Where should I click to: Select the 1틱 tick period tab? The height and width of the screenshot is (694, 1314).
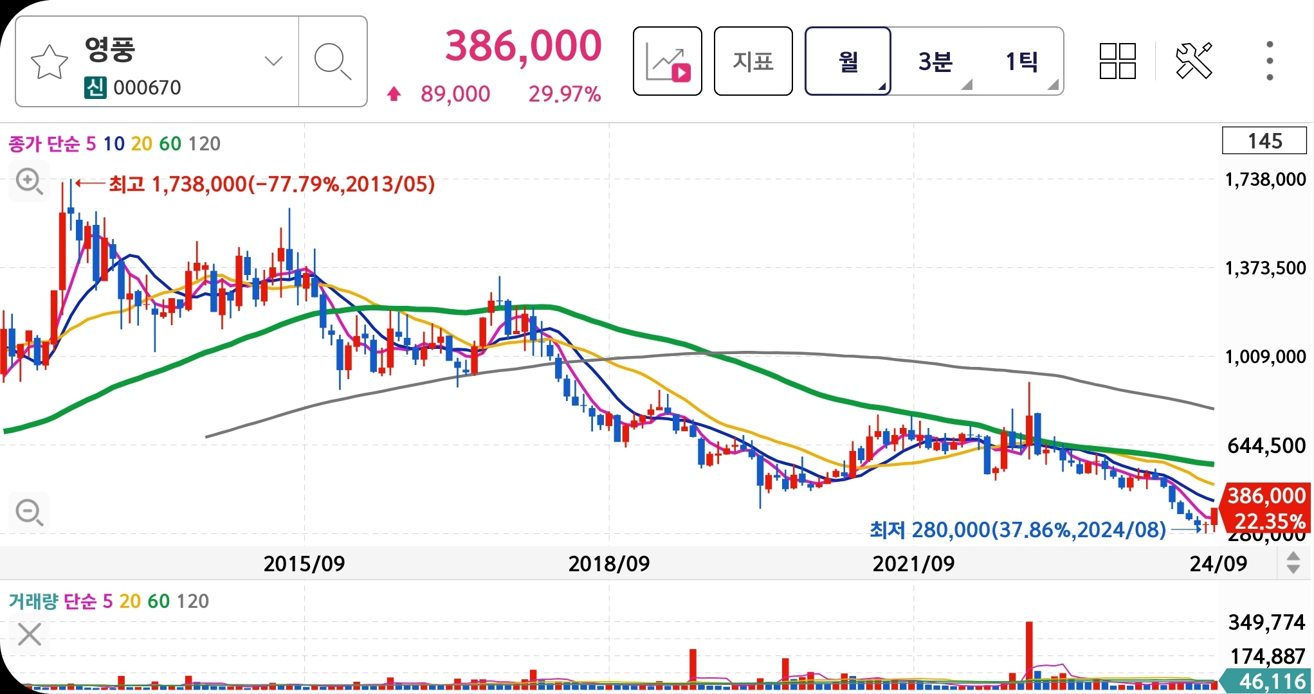1021,62
